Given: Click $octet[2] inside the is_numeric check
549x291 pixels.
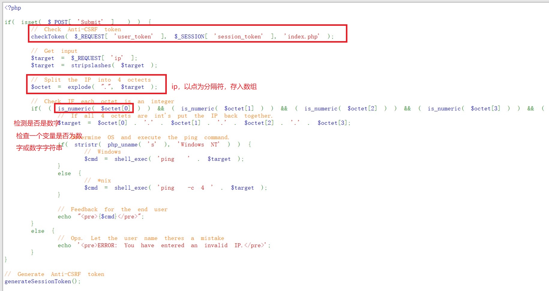Looking at the screenshot, I should pos(362,109).
